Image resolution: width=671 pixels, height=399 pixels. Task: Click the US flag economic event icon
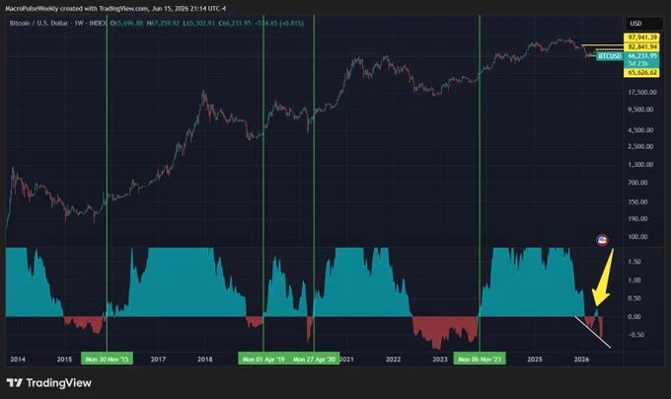602,240
